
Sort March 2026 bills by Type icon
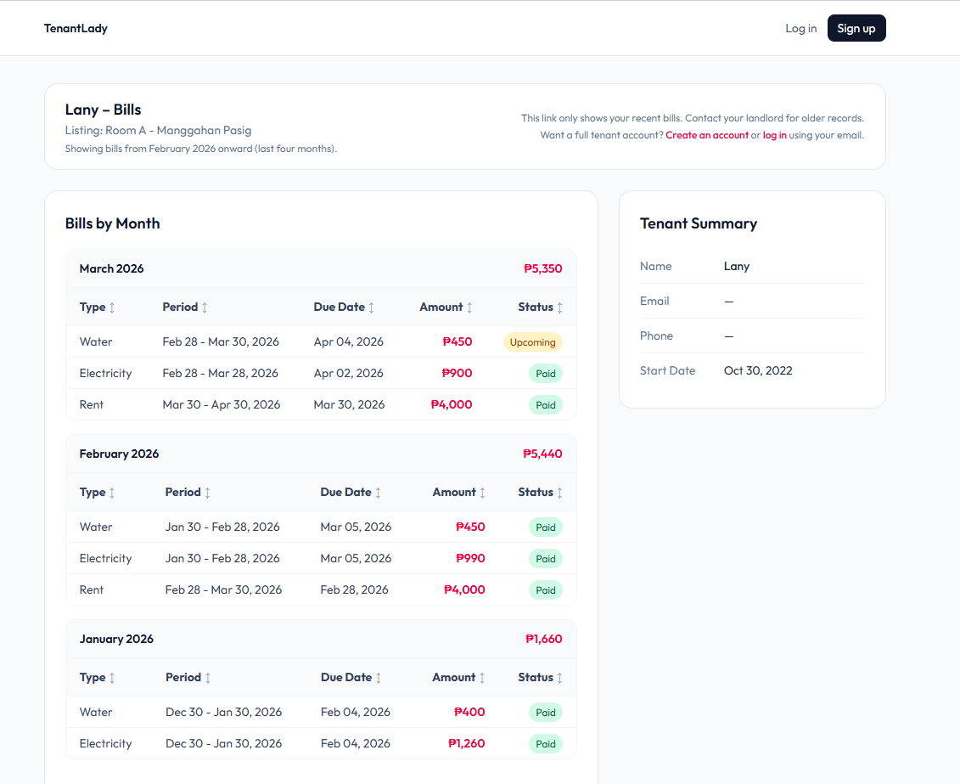tap(112, 307)
